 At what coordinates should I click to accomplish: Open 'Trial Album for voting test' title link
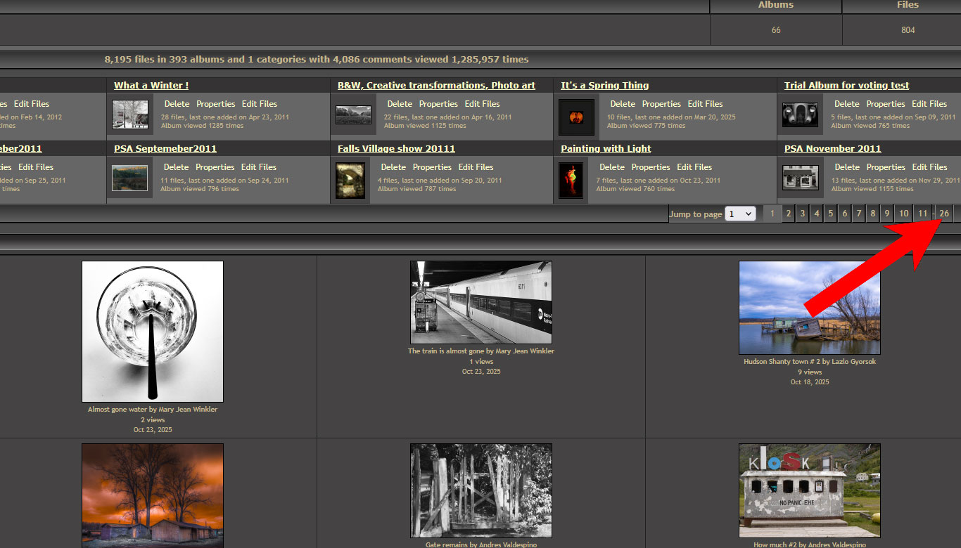pyautogui.click(x=846, y=86)
